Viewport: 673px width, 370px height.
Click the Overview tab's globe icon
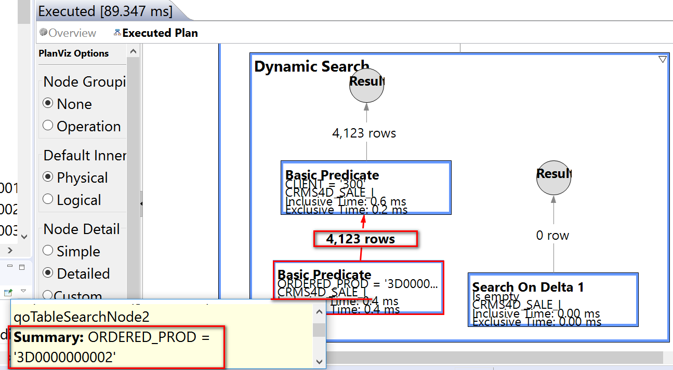(43, 33)
